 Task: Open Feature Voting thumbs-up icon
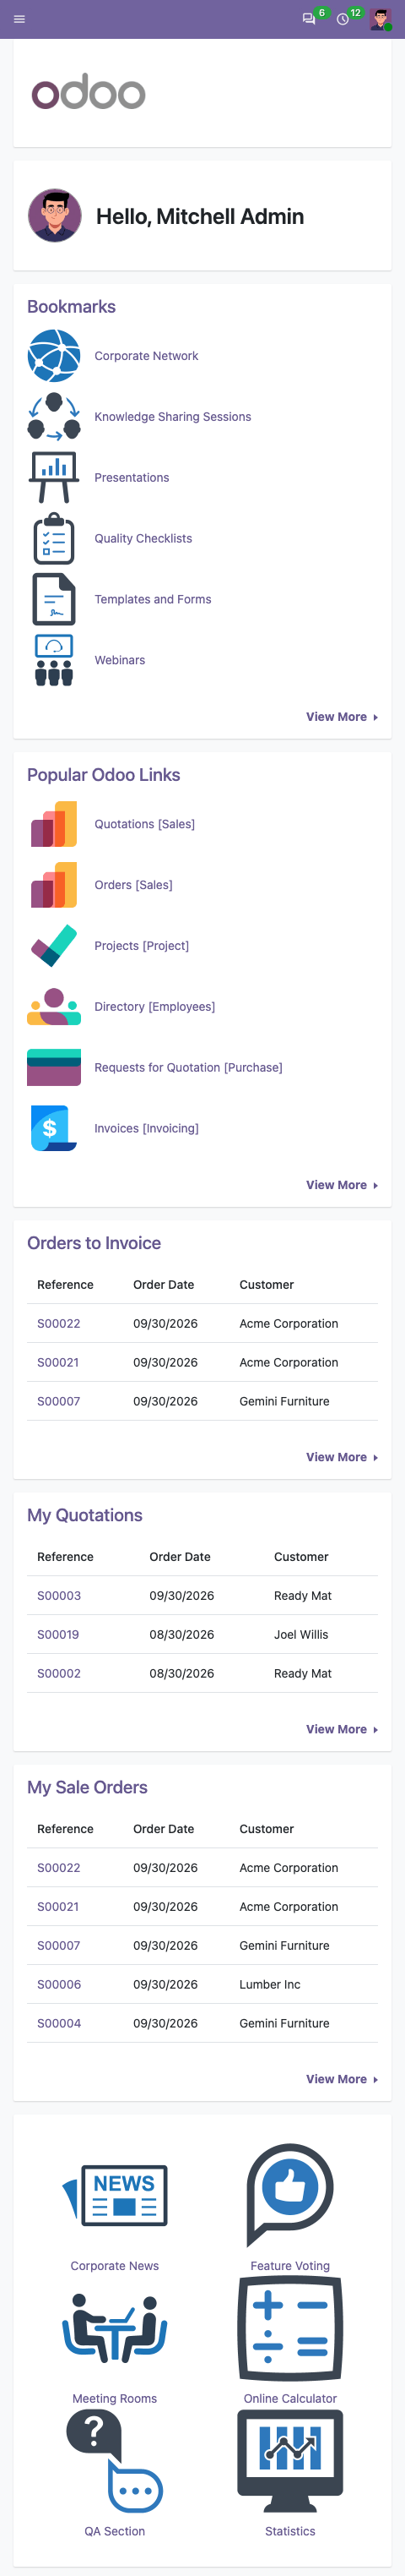point(290,2196)
